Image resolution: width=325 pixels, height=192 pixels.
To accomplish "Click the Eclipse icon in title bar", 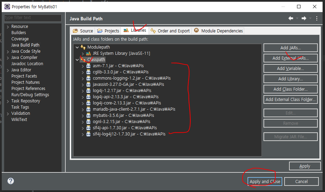I will point(7,7).
